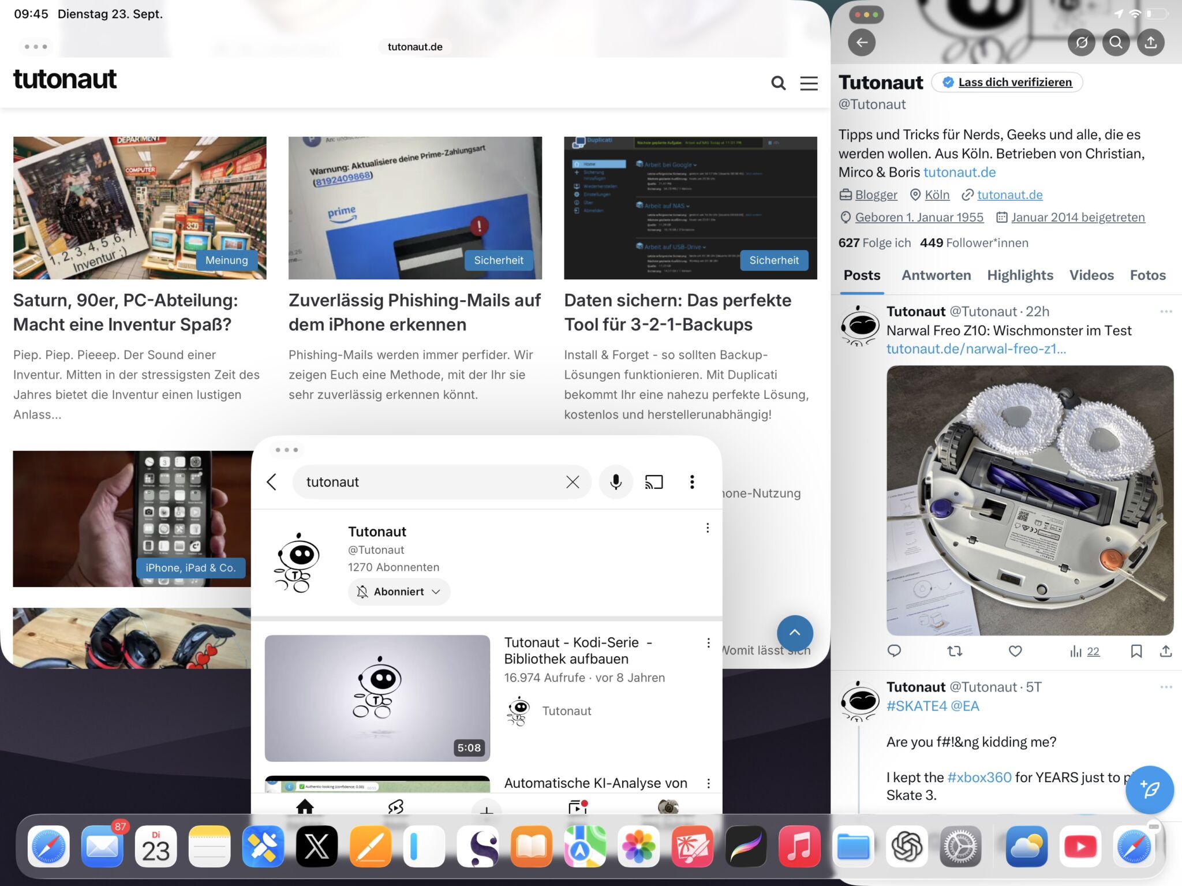Tap the search magnifier in the X profile header
The image size is (1182, 886).
[1116, 43]
